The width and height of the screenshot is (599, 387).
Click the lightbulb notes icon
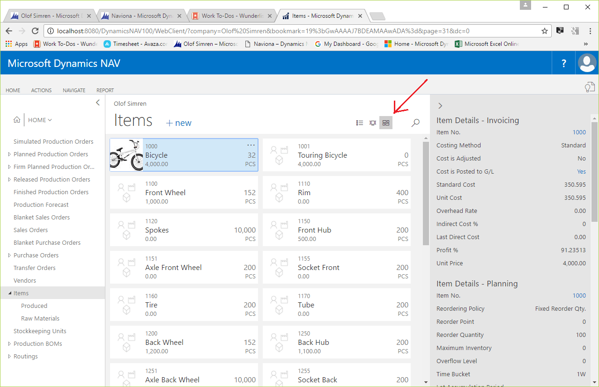click(590, 87)
